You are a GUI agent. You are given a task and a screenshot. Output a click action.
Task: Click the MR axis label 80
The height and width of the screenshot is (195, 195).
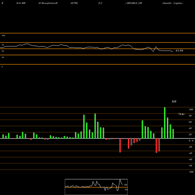point(190,116)
